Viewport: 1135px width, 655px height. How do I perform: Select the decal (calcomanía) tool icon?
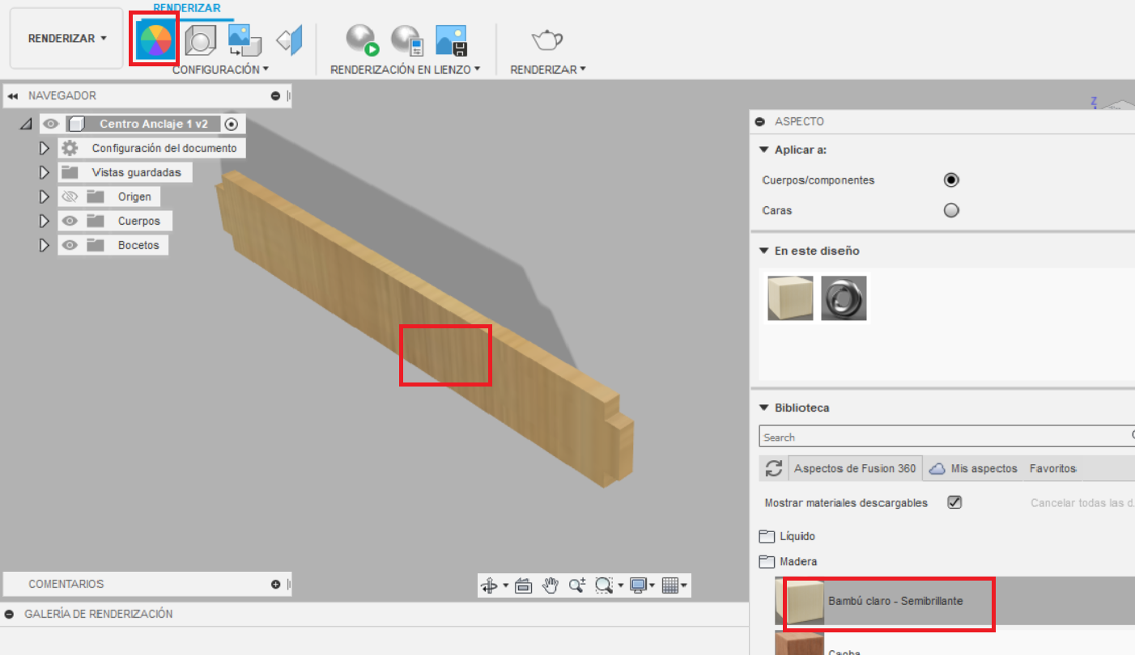289,40
